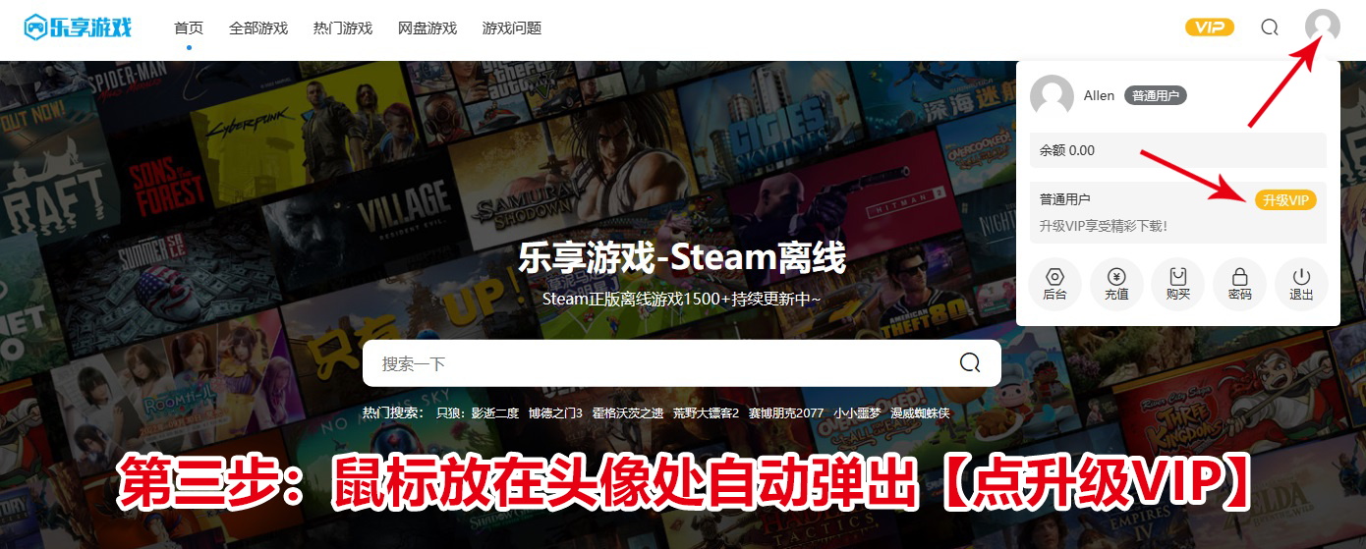Open the VIP badge in header
The image size is (1366, 549).
[x=1209, y=27]
